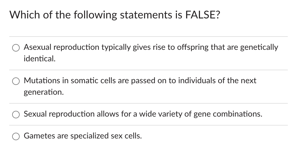
Task: Click 'gene combinations.' in the third answer
Action: coord(228,114)
